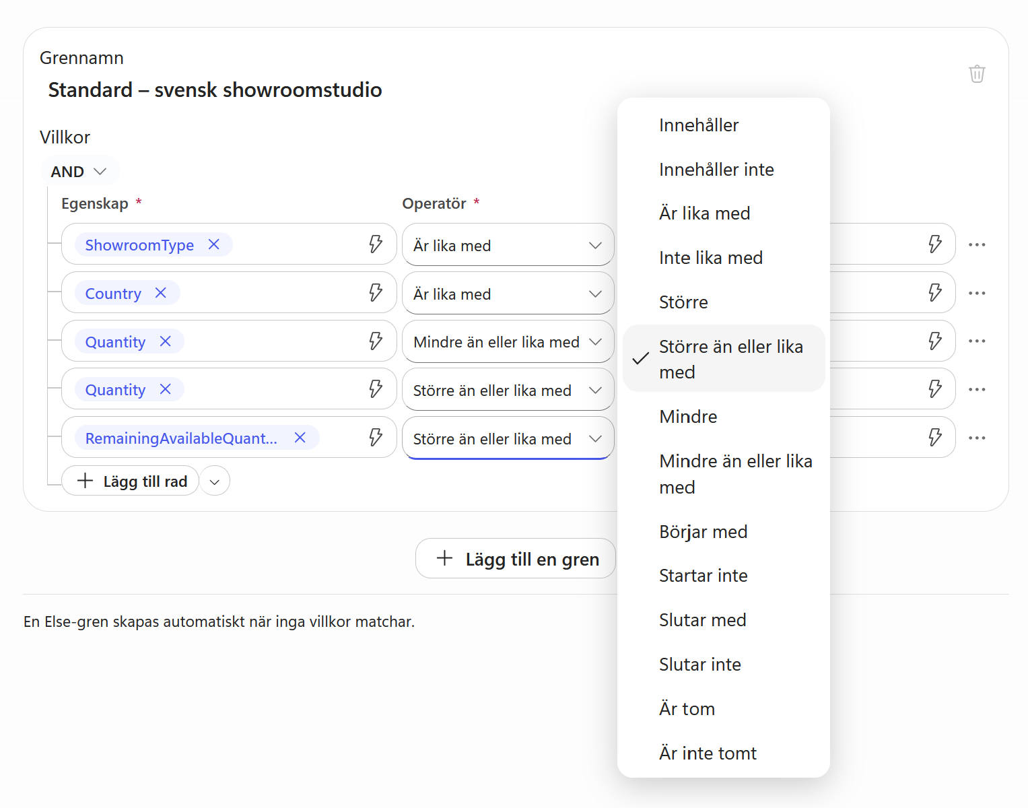This screenshot has height=808, width=1028.
Task: Remove the RemainingAvailableQuant chip
Action: (x=300, y=438)
